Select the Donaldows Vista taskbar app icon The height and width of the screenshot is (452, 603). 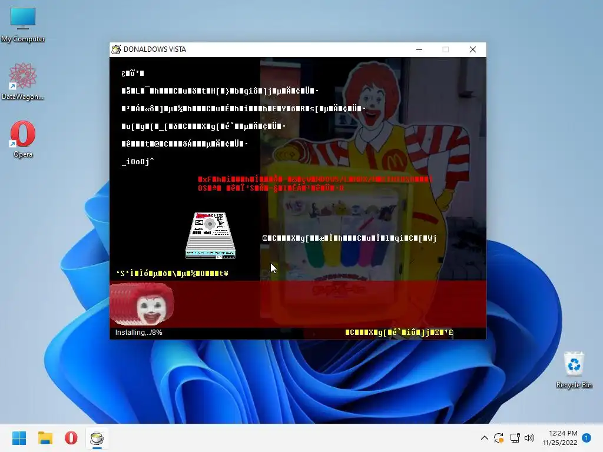97,438
